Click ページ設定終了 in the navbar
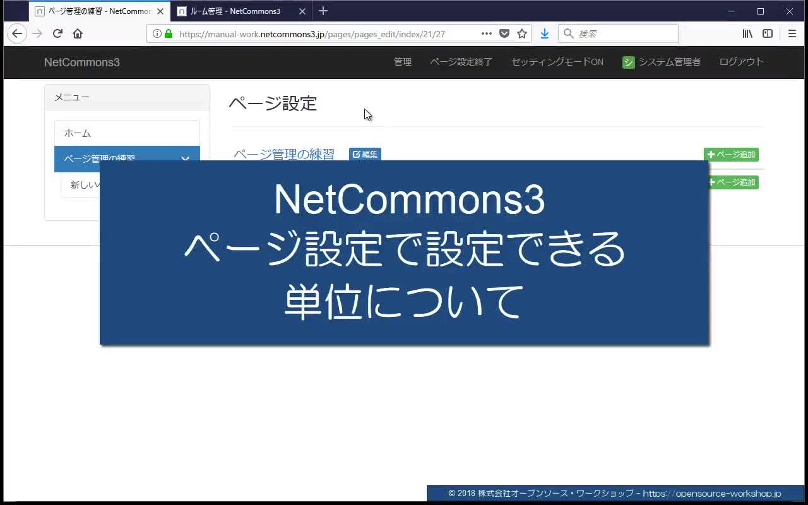This screenshot has height=505, width=808. (461, 62)
